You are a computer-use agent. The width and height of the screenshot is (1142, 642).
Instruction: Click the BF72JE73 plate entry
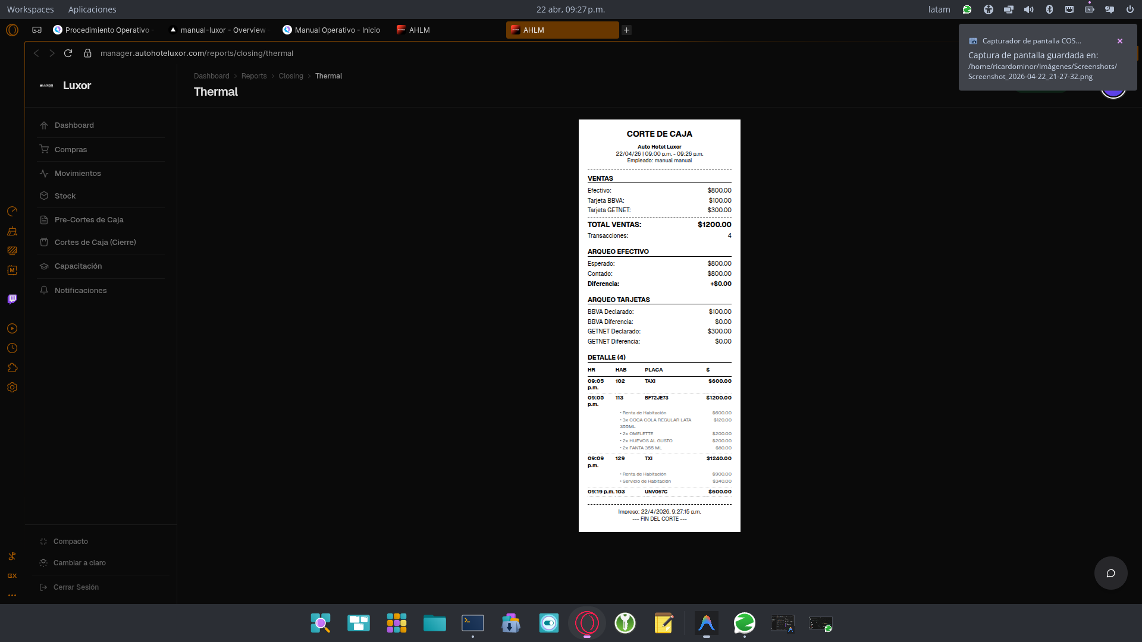point(657,398)
